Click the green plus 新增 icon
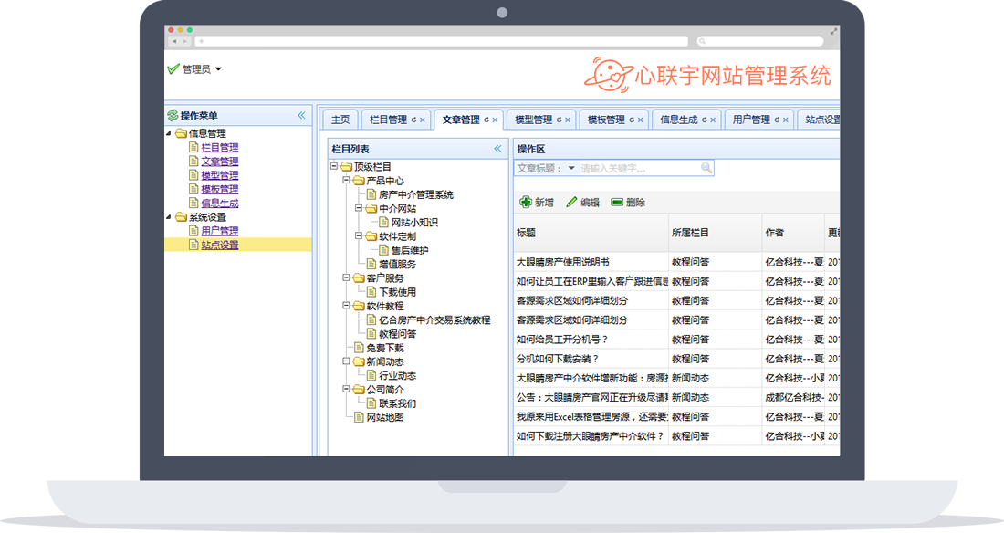 [x=526, y=203]
